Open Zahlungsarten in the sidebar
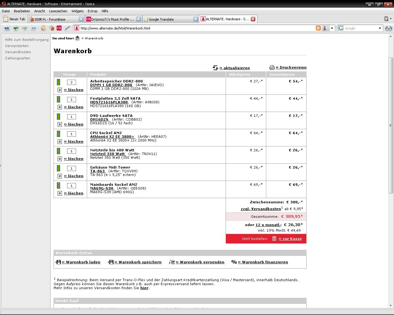394x315 pixels. point(18,58)
